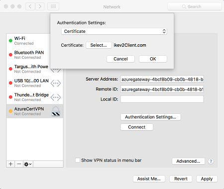
Task: Click the Authentication Settings: label
Action: (81, 23)
